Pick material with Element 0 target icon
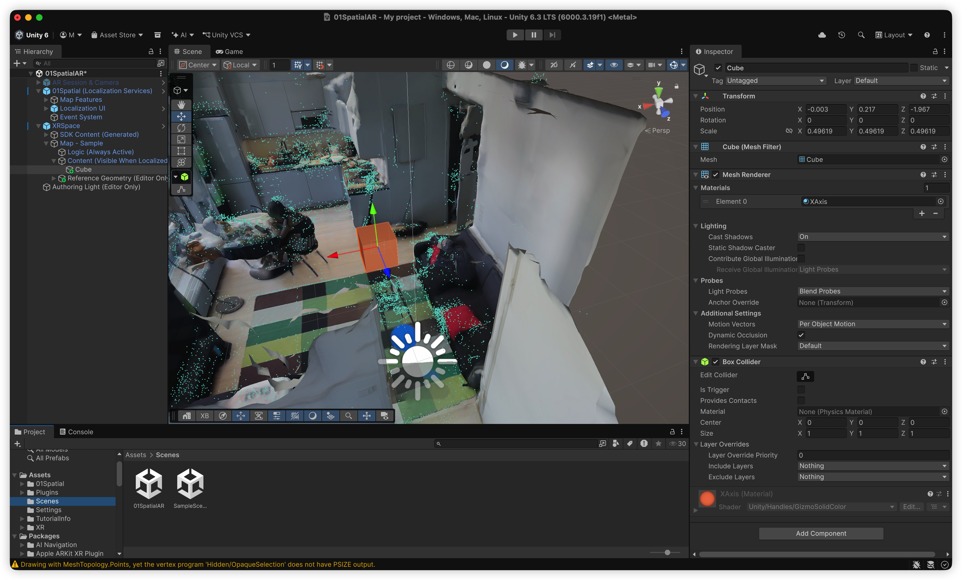962x580 pixels. pyautogui.click(x=940, y=201)
